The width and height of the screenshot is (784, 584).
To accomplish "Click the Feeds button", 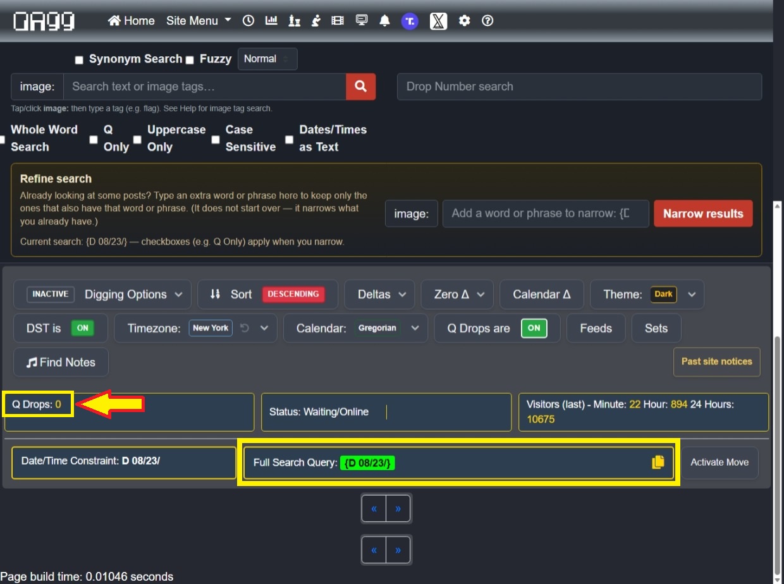I will 596,329.
